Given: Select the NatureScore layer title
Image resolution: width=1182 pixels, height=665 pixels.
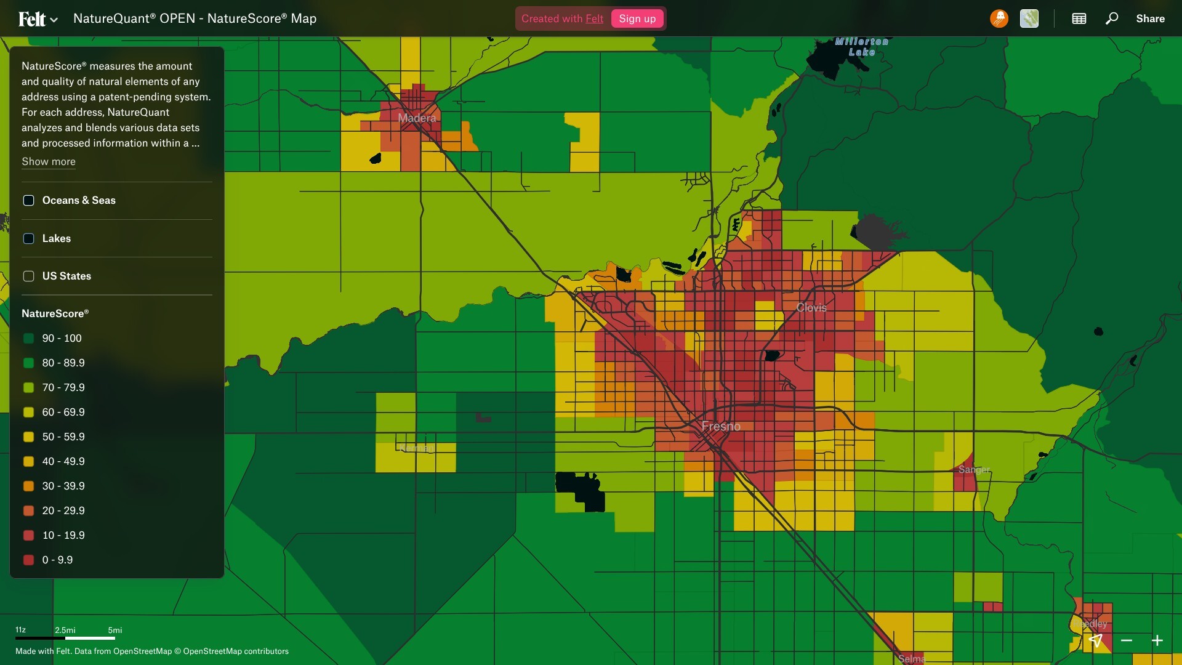Looking at the screenshot, I should pyautogui.click(x=55, y=313).
